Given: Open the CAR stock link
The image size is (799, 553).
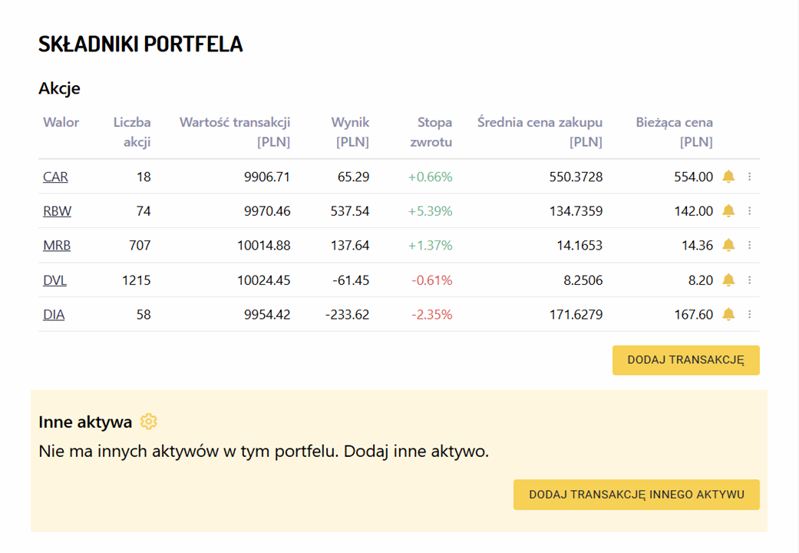Looking at the screenshot, I should pos(55,177).
